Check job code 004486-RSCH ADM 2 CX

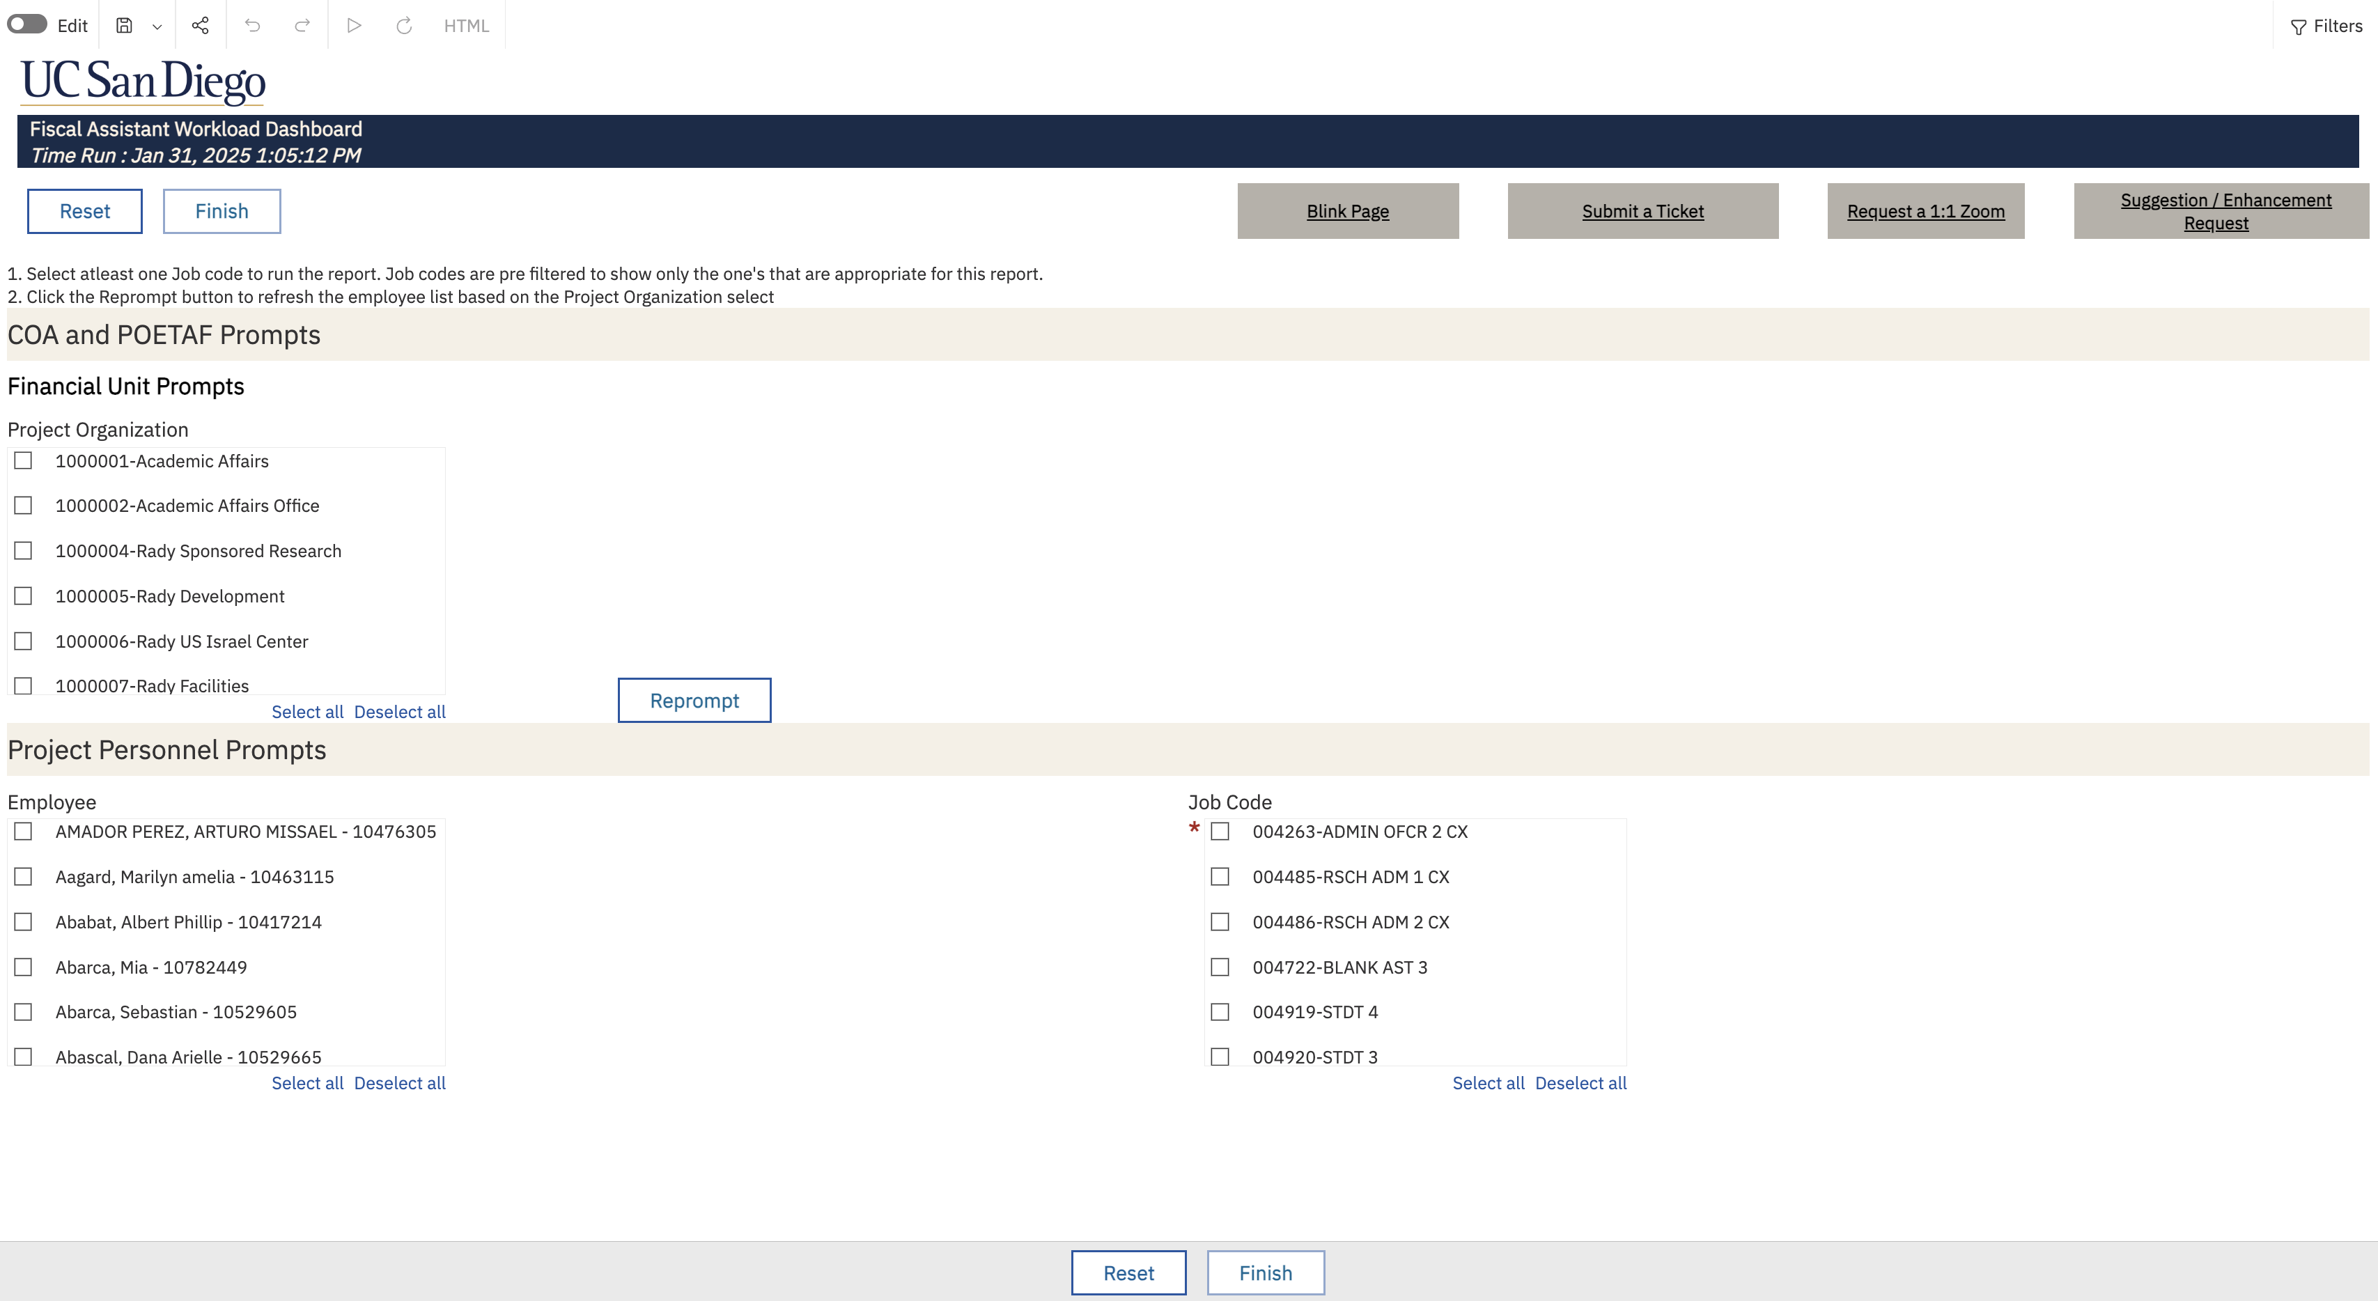point(1220,922)
